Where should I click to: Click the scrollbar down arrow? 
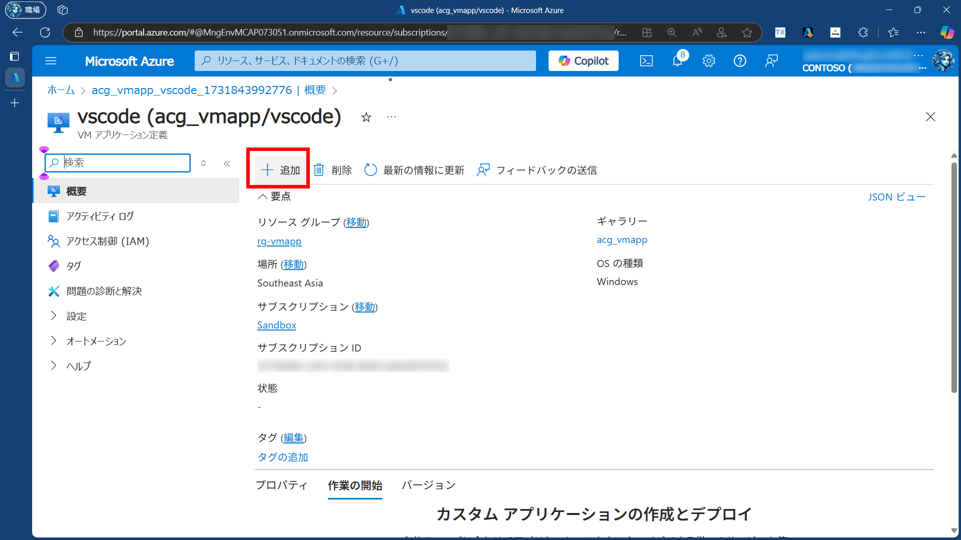click(954, 531)
